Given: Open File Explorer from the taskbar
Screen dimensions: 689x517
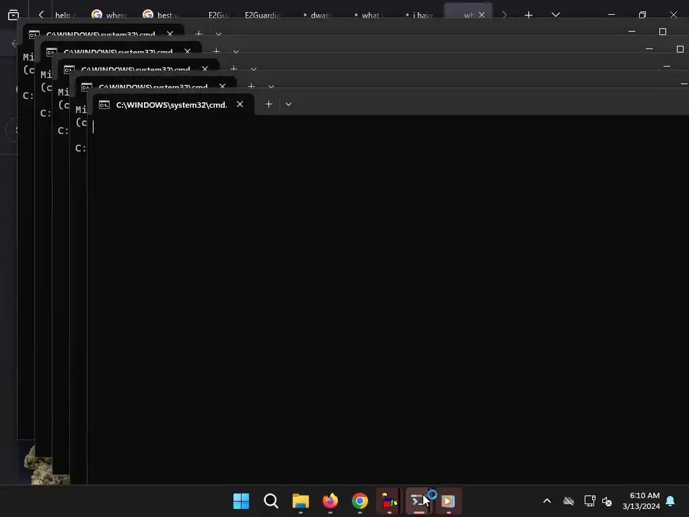Looking at the screenshot, I should (x=301, y=501).
